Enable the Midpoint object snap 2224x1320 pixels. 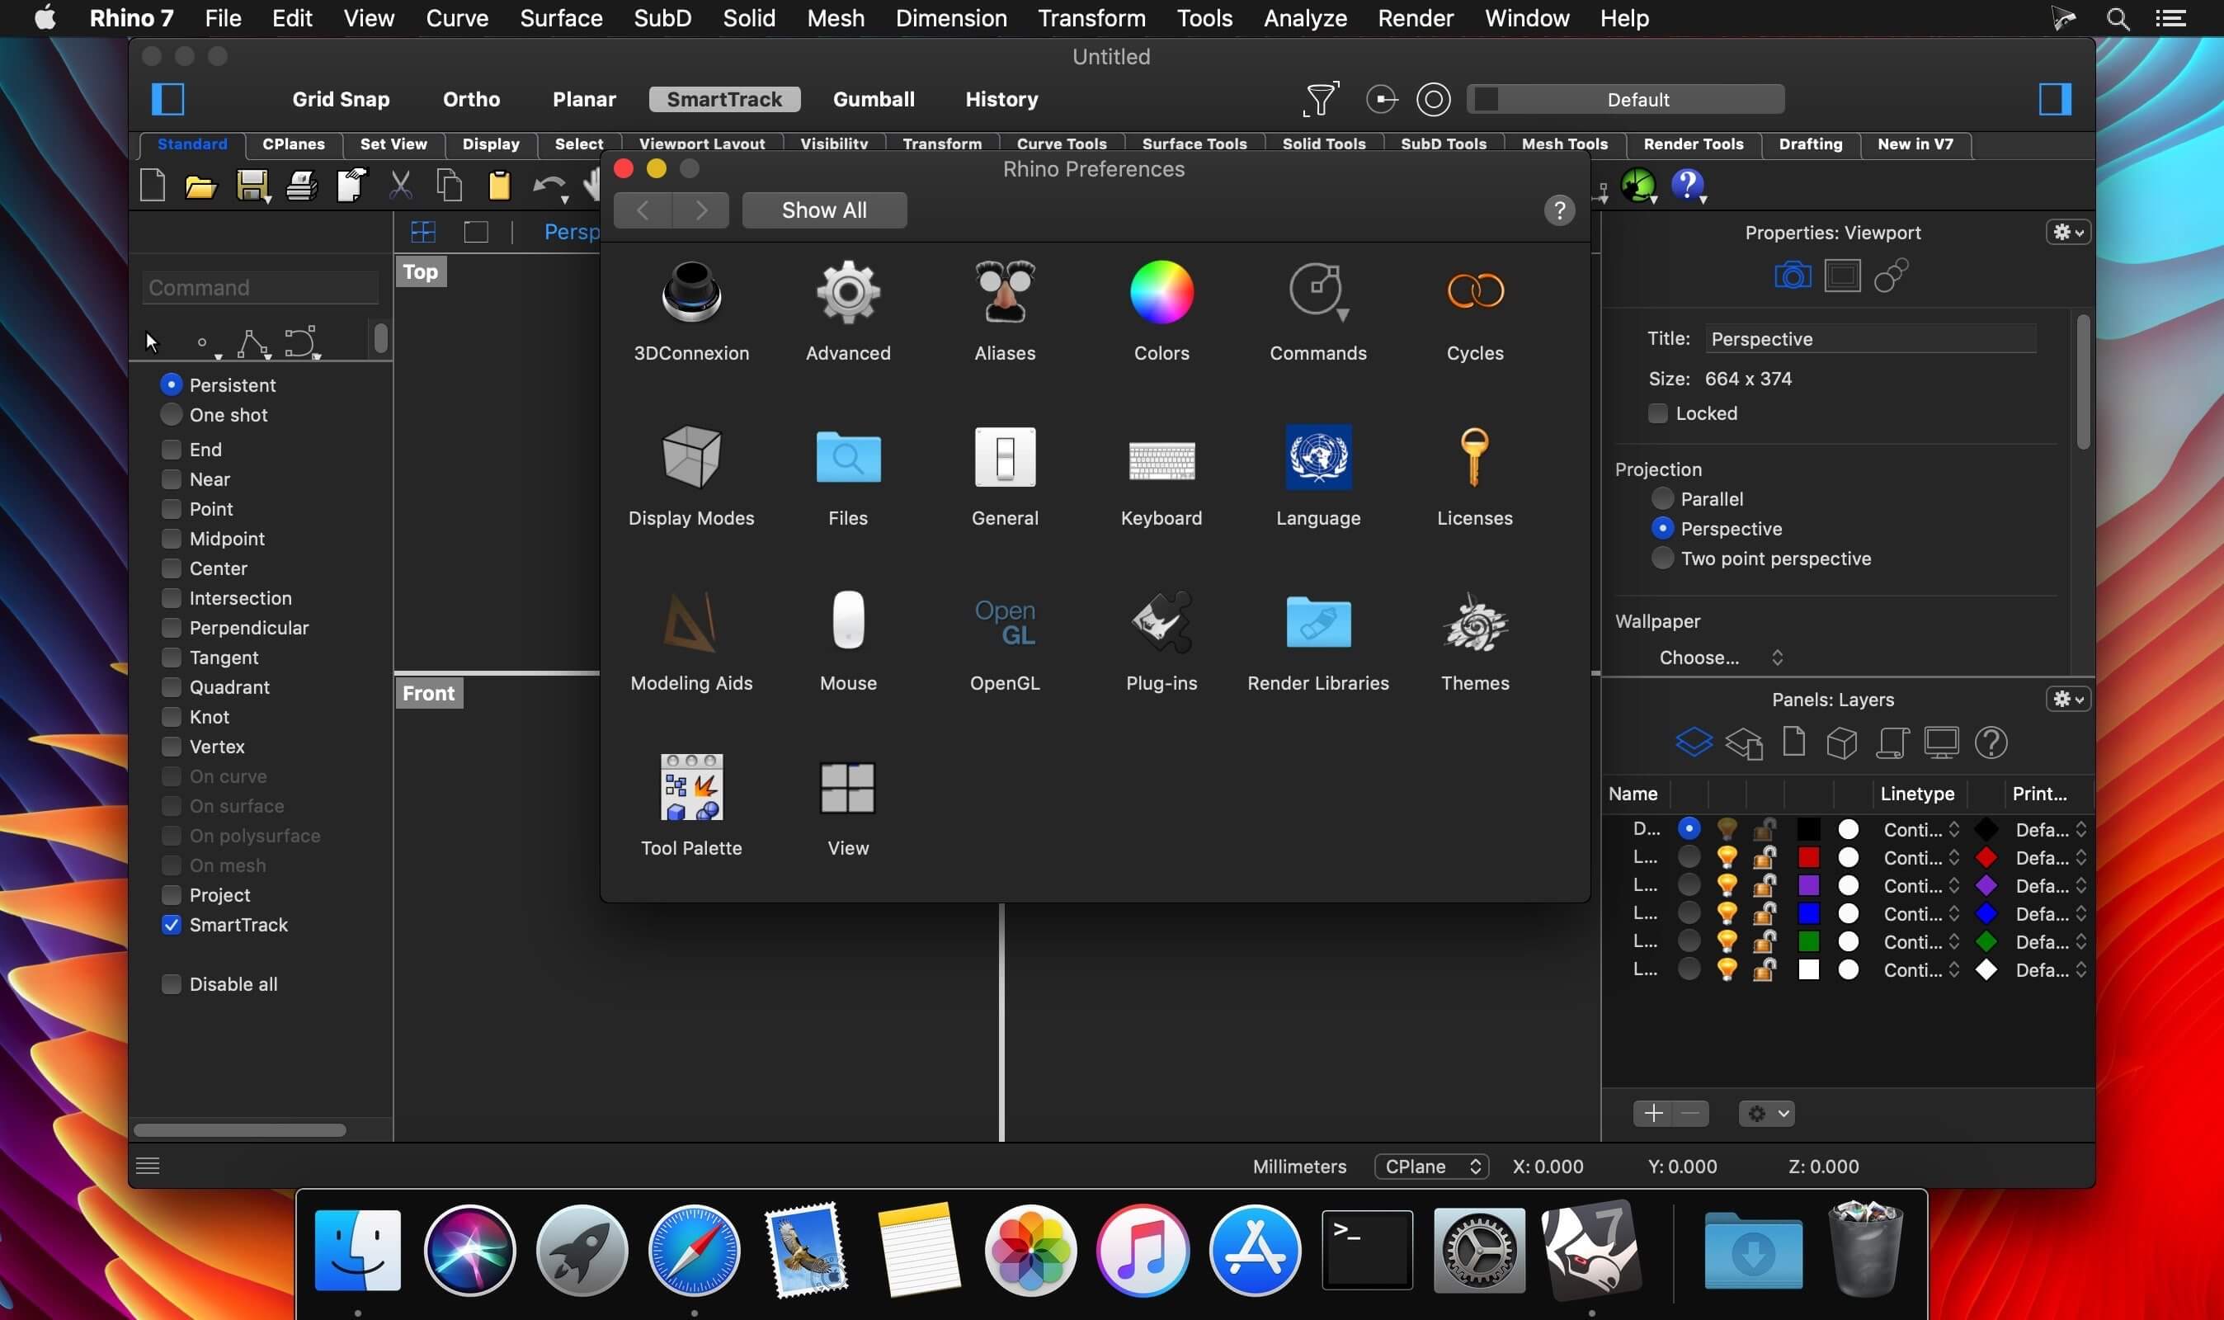point(172,539)
